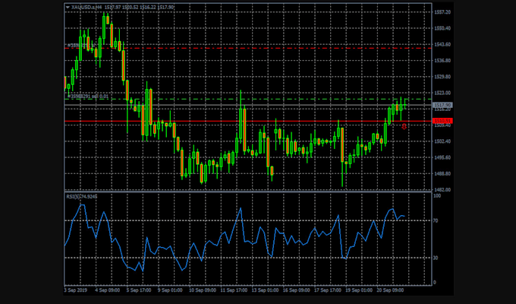Click the 19 Sep 01:00 time label
The image size is (516, 304).
(x=359, y=290)
